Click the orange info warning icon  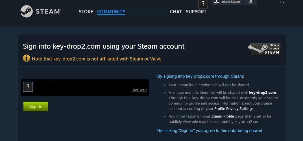[27, 58]
